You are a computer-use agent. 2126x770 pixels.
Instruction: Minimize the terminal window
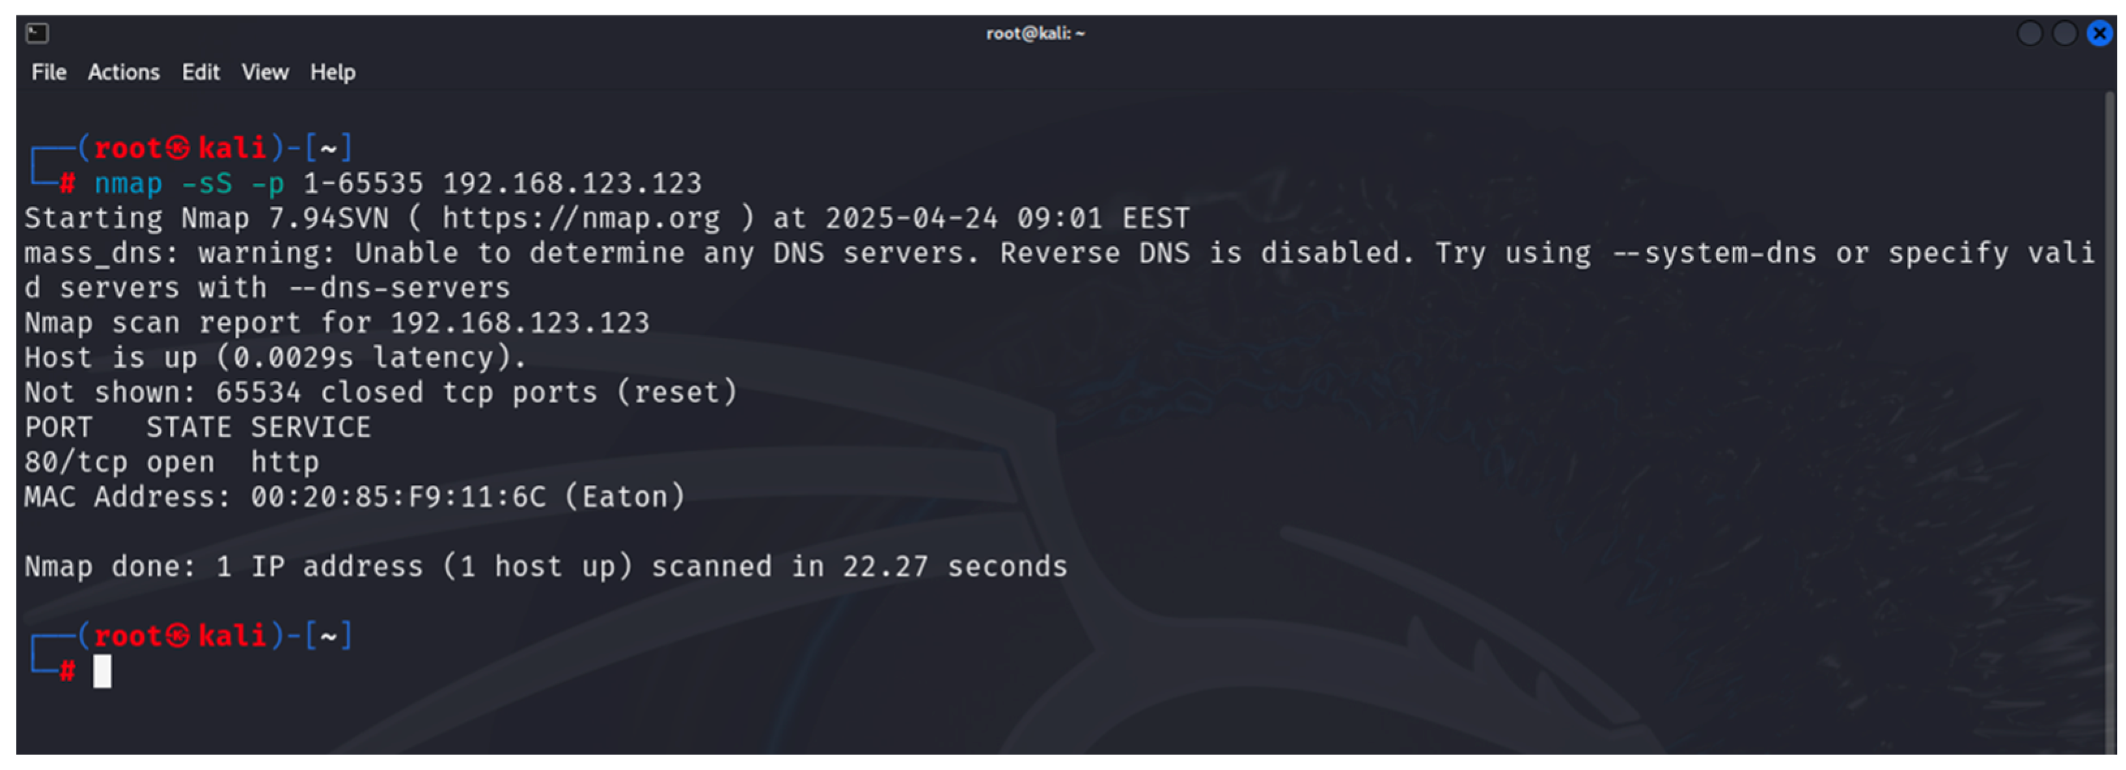click(x=2030, y=34)
